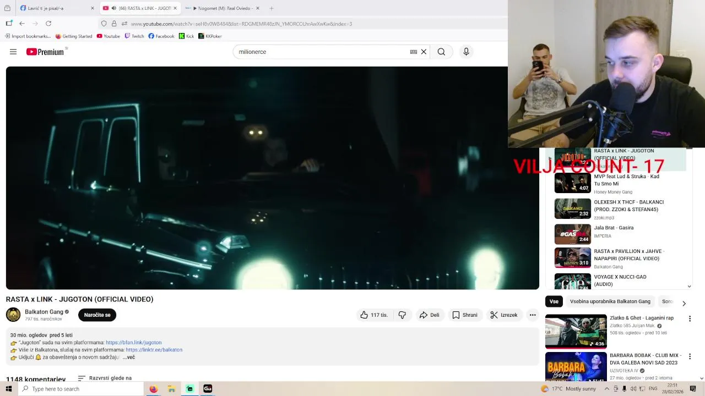The image size is (705, 396).
Task: Open the KKPoker bookmark
Action: [209, 36]
